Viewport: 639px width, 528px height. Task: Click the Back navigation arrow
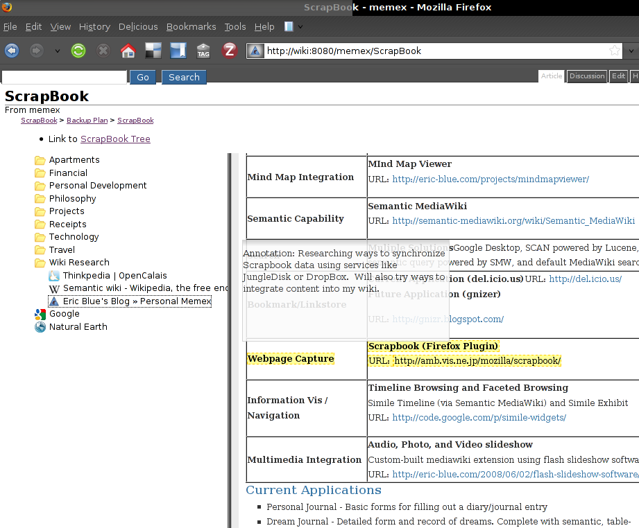(12, 51)
